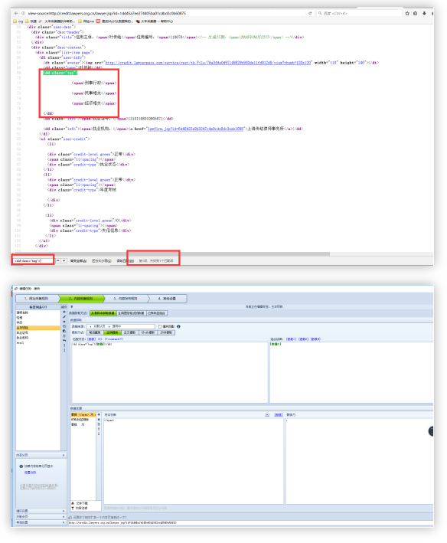Viewport: 447px width, 543px height.
Task: Expand the bottom-most collapsed settings panel
Action: [41, 522]
